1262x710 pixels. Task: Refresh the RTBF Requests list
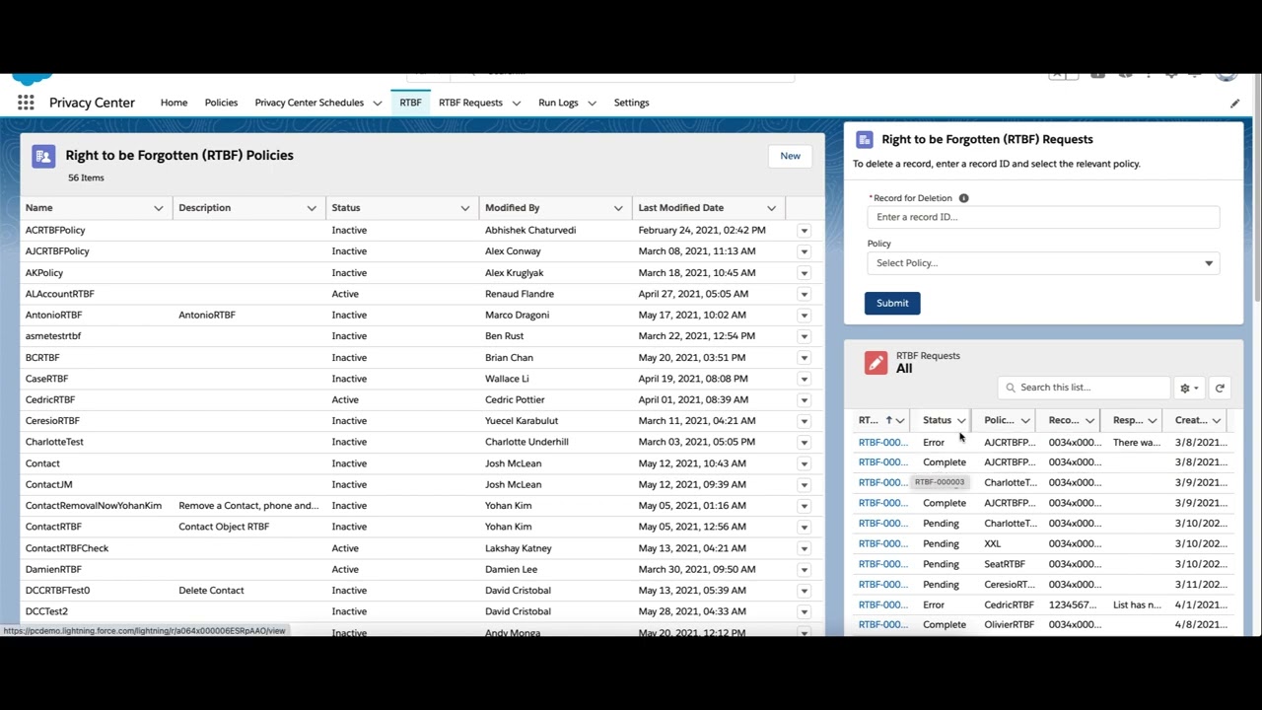1220,388
